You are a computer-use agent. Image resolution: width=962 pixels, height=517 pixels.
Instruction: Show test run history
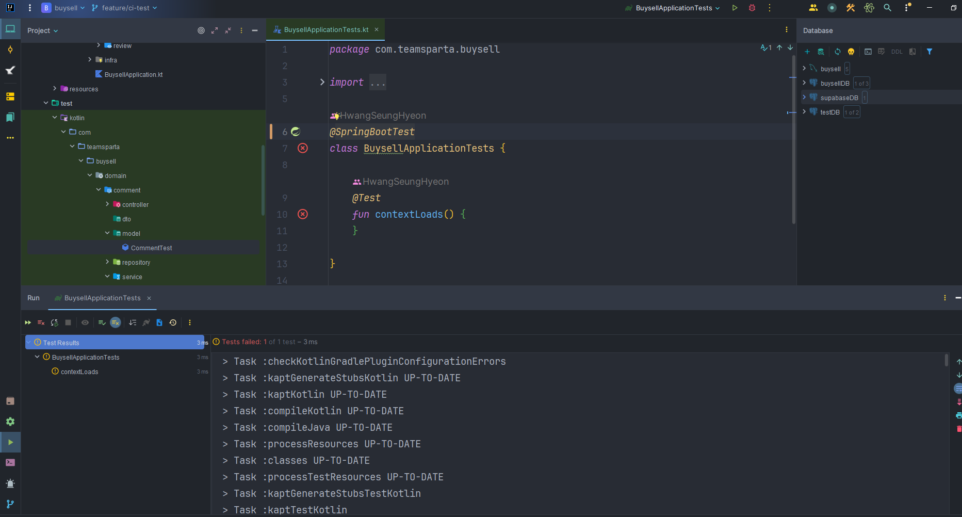pyautogui.click(x=173, y=322)
